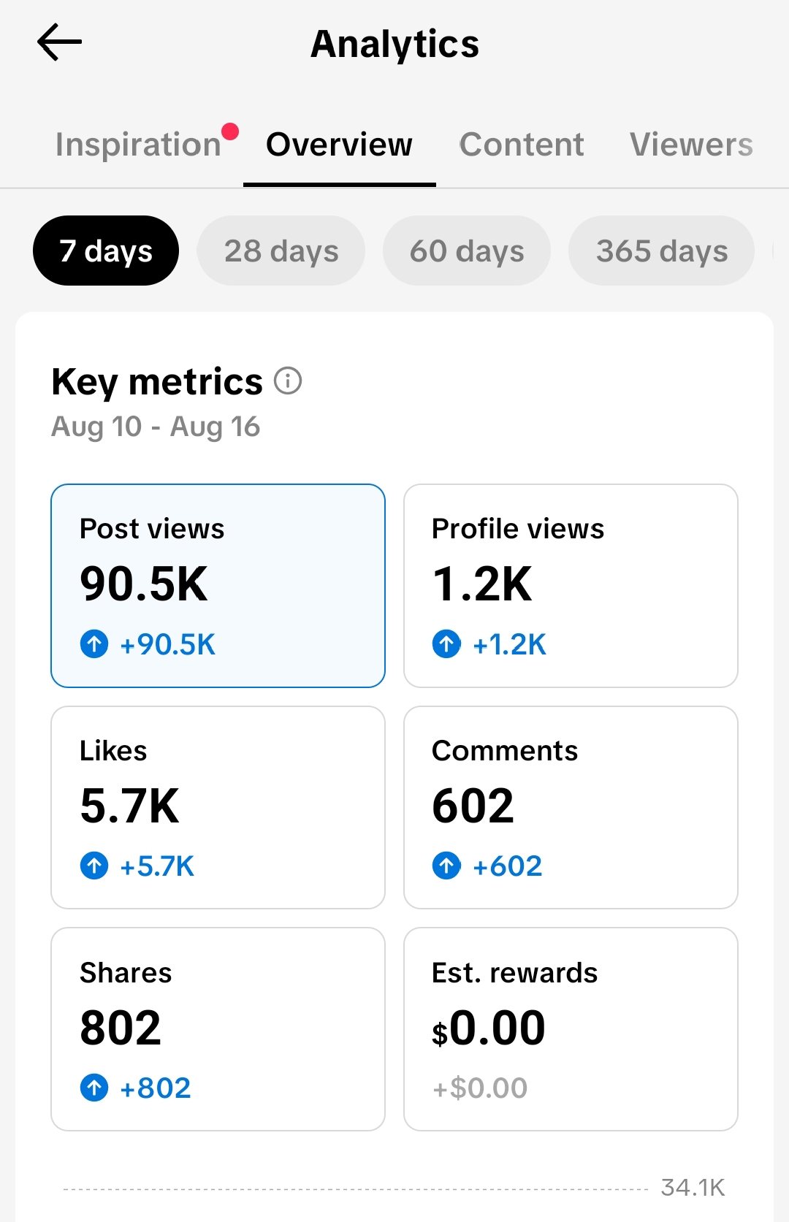The height and width of the screenshot is (1222, 789).
Task: Select the 7 days range
Action: pos(106,251)
